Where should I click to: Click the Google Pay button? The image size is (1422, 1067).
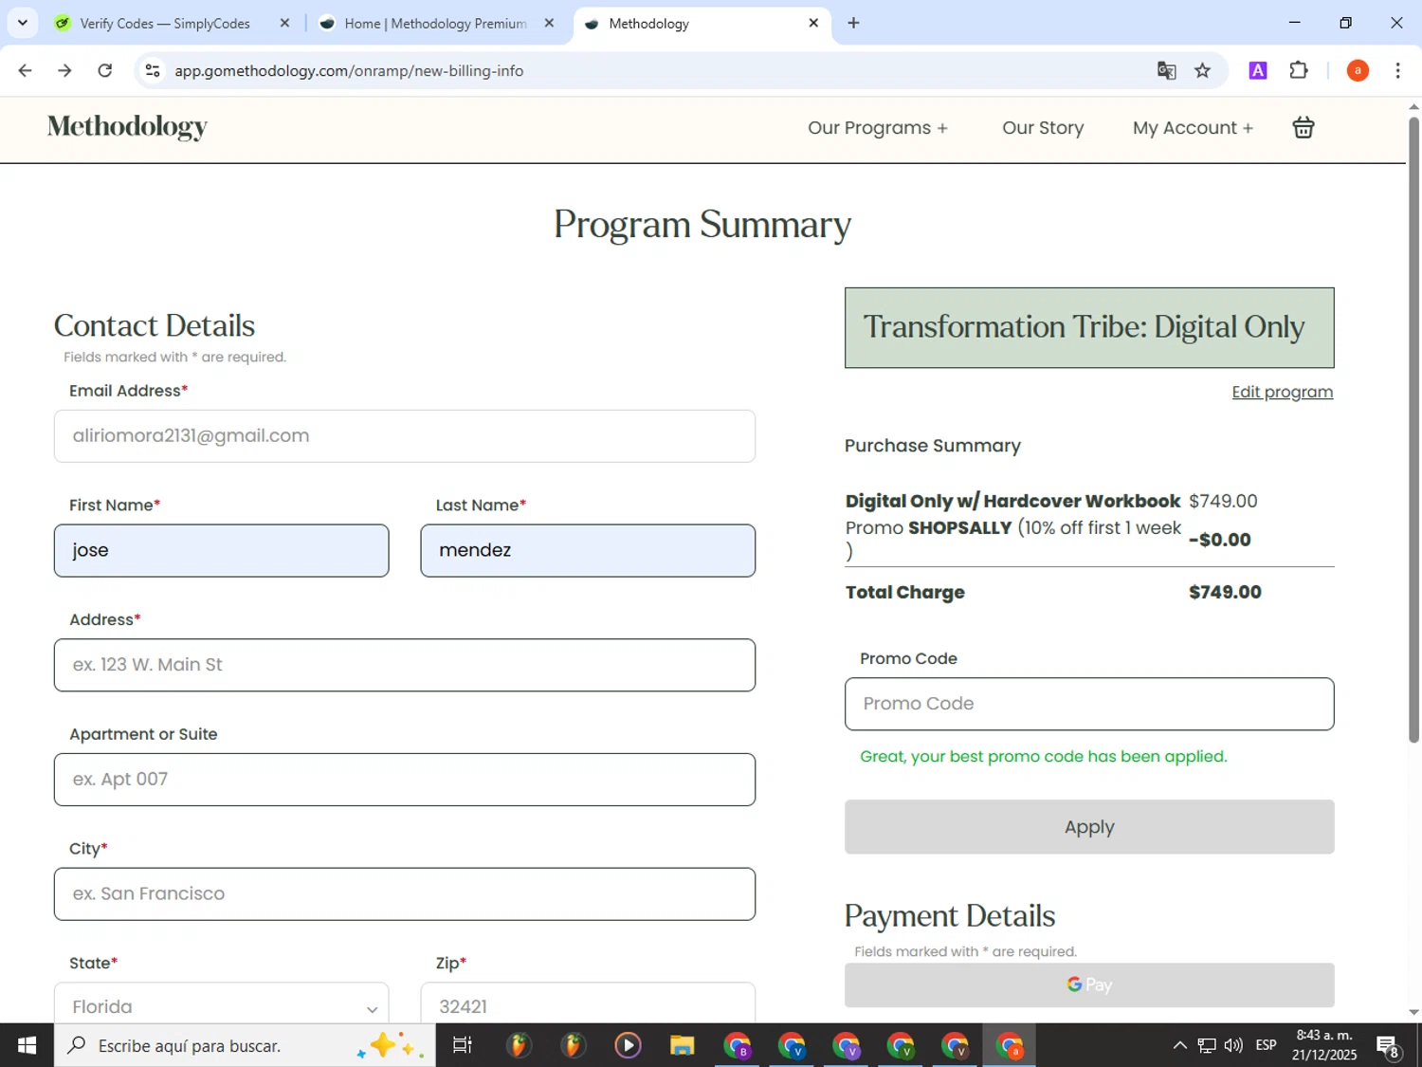[x=1089, y=984]
